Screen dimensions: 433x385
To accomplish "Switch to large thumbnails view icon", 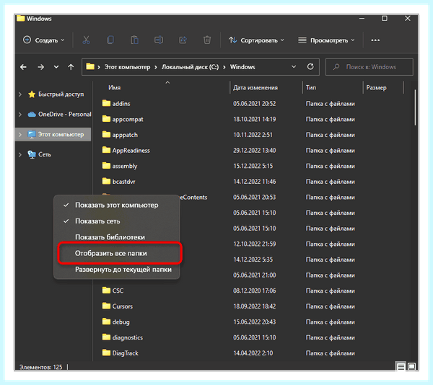I will (412, 366).
